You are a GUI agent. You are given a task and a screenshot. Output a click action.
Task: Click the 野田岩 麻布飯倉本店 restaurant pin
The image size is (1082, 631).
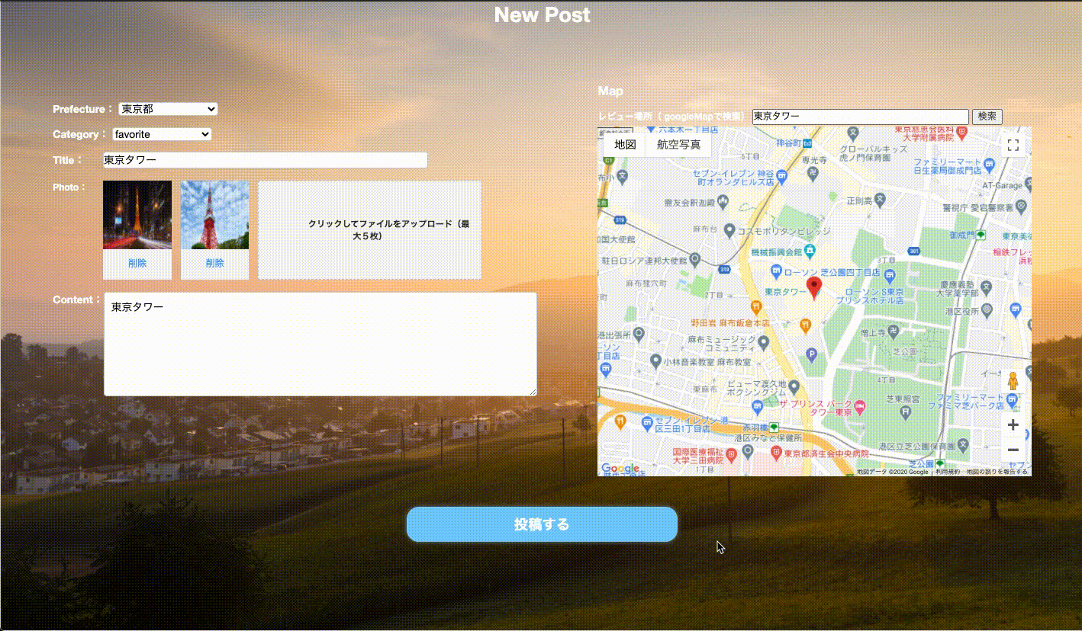pyautogui.click(x=756, y=307)
